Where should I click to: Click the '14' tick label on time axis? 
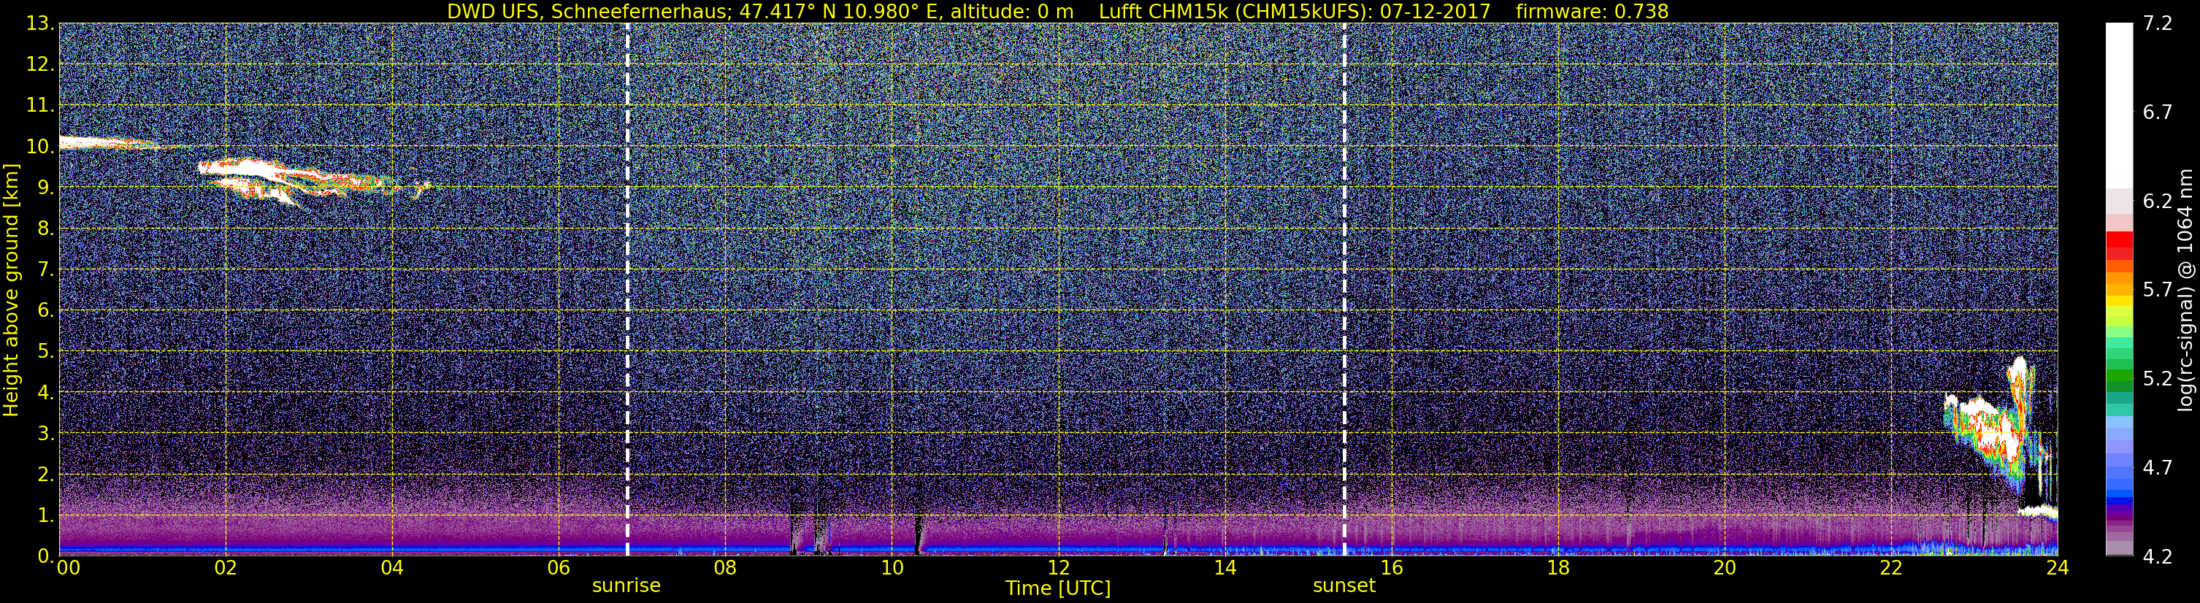tap(1224, 567)
